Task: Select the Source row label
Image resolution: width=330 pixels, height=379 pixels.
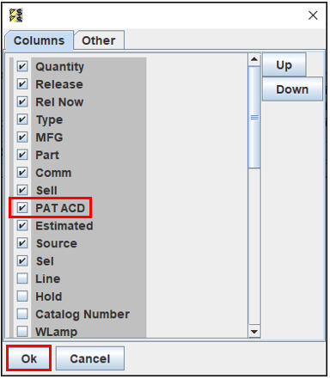Action: pos(57,243)
